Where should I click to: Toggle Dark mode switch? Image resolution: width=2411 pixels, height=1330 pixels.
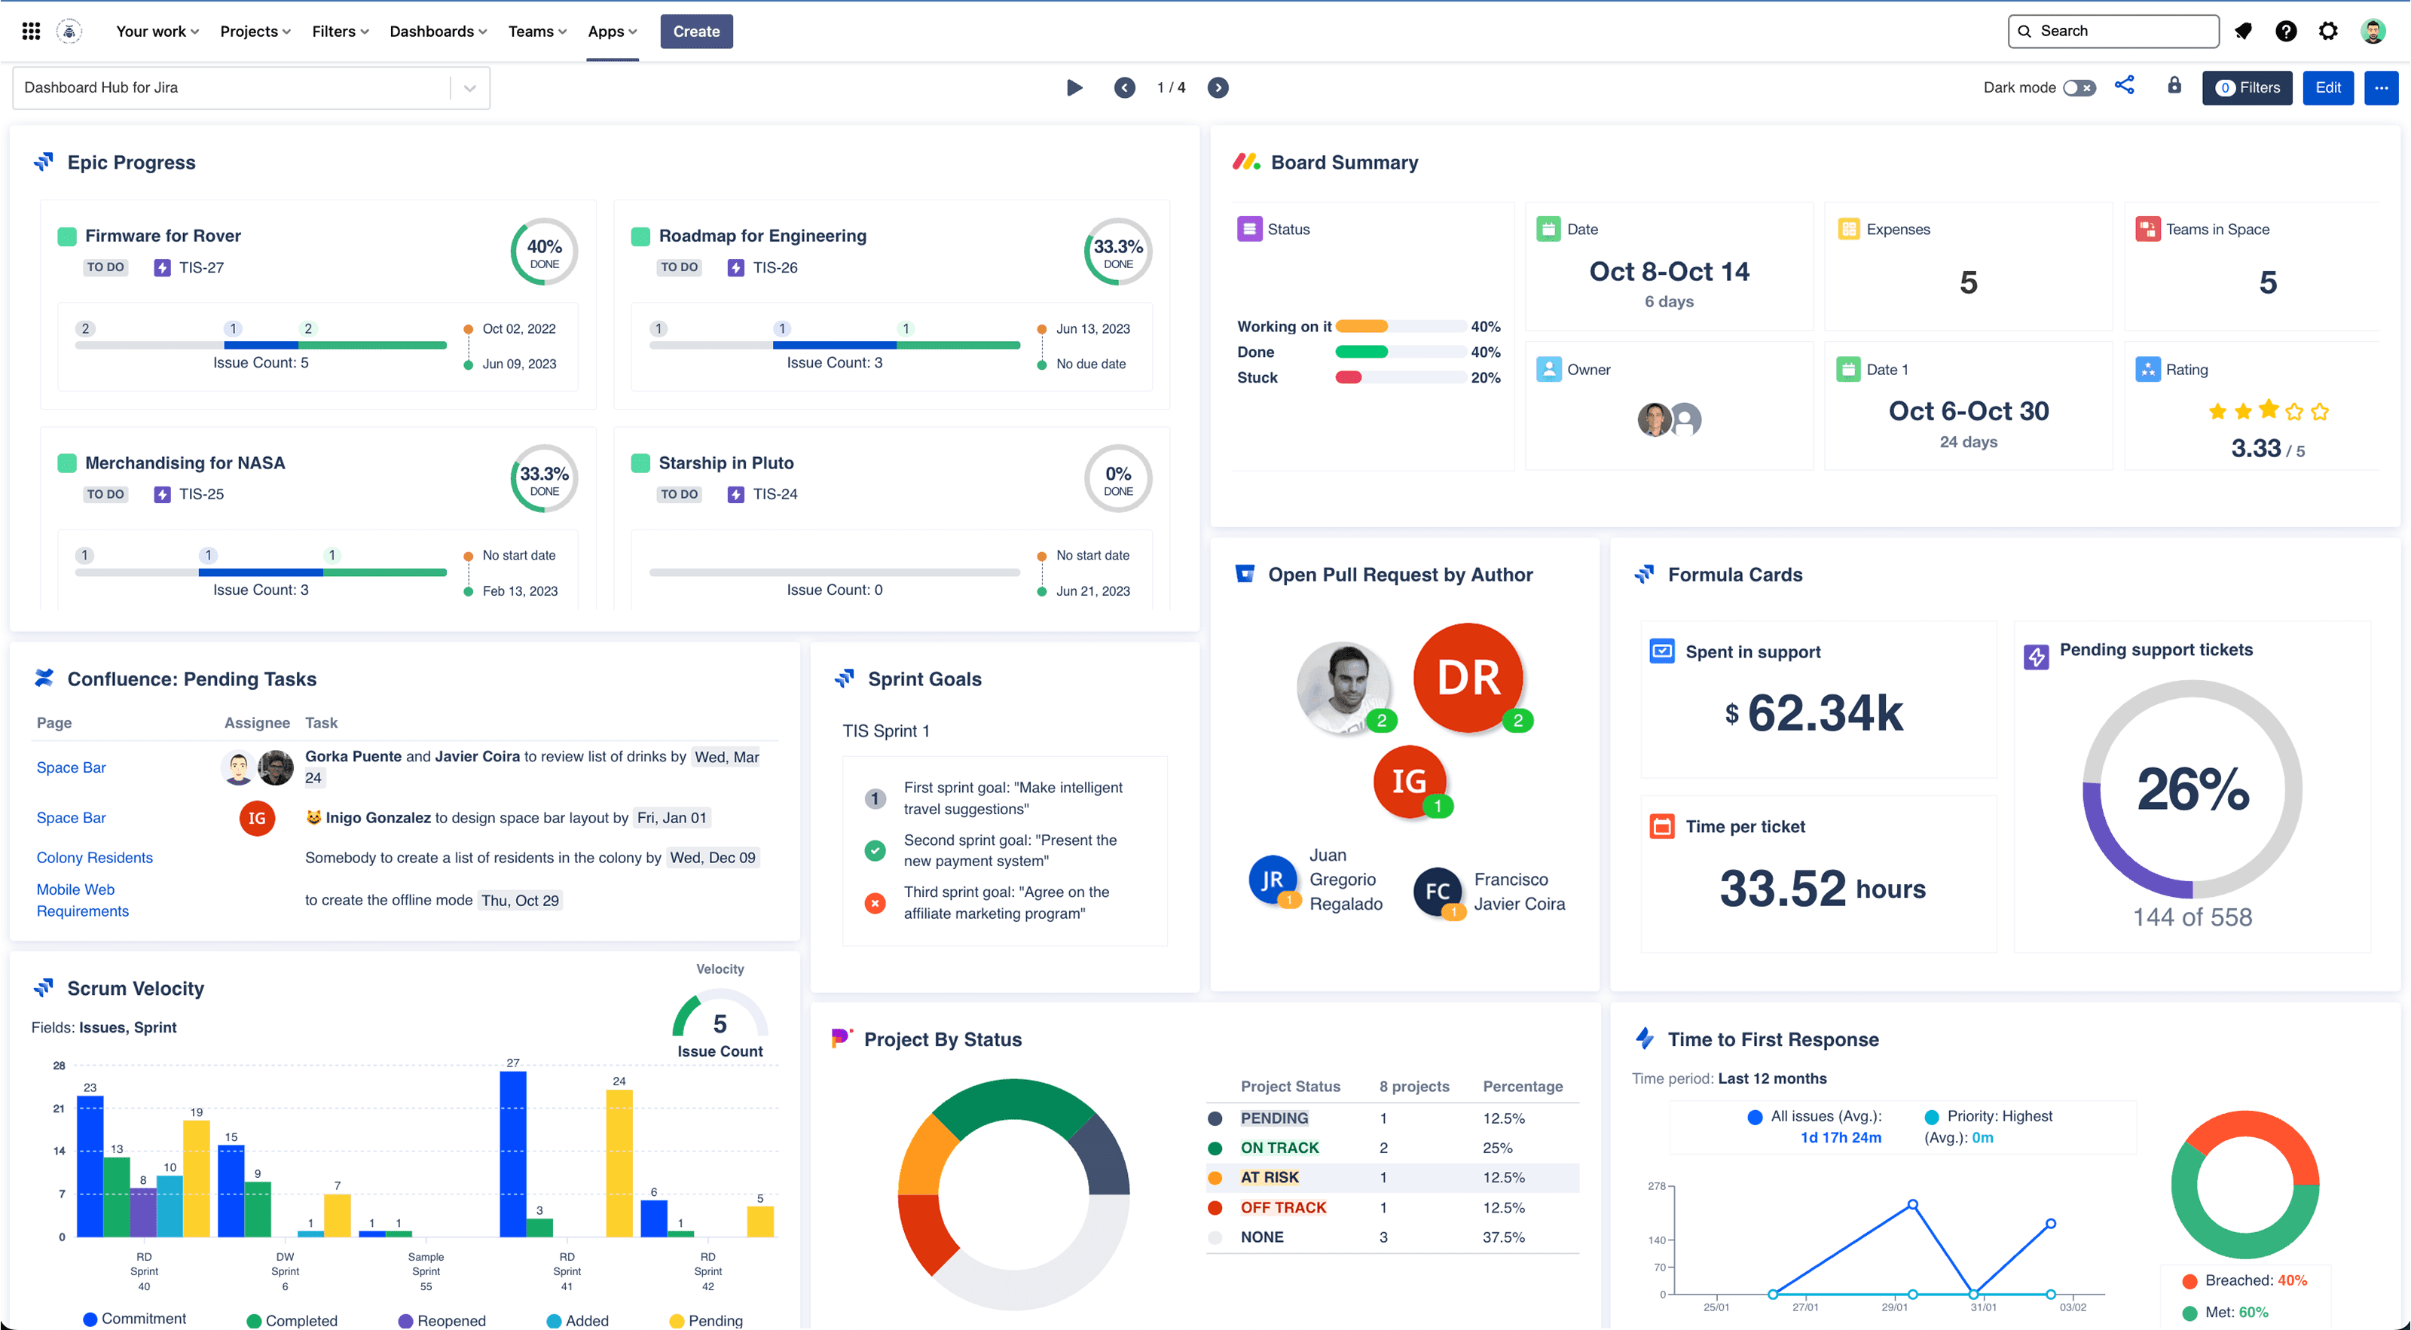coord(2079,87)
